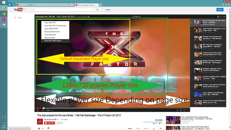Collapse the playlist panel icon

[x=224, y=17]
